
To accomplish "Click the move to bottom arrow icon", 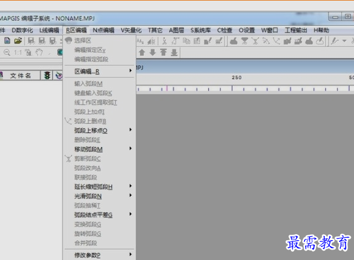I will pyautogui.click(x=174, y=52).
